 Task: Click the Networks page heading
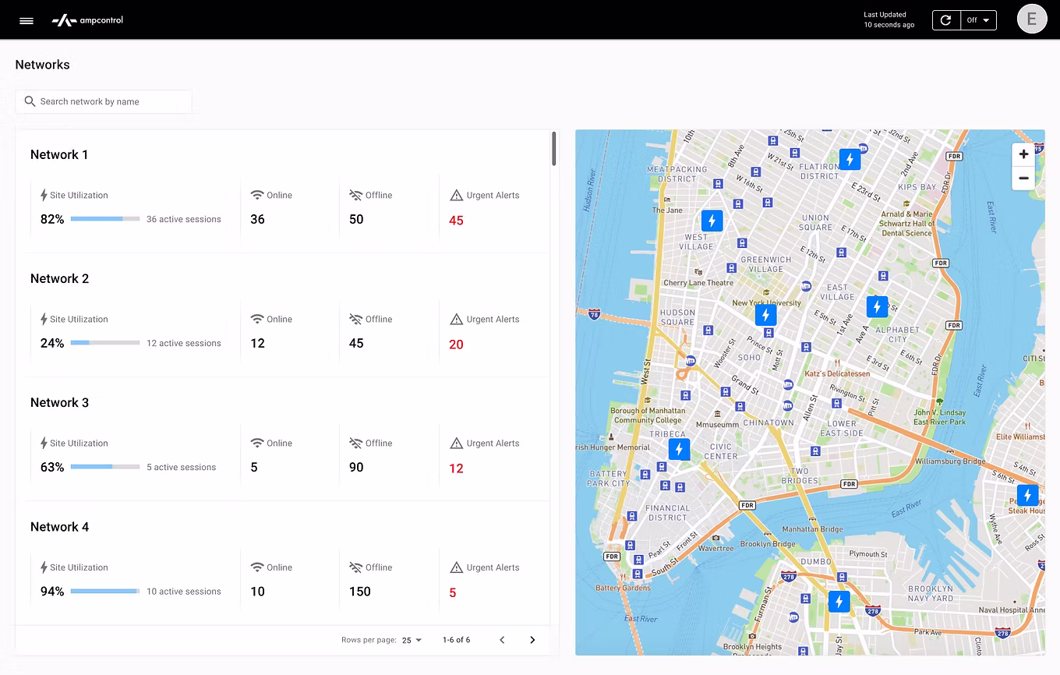42,65
